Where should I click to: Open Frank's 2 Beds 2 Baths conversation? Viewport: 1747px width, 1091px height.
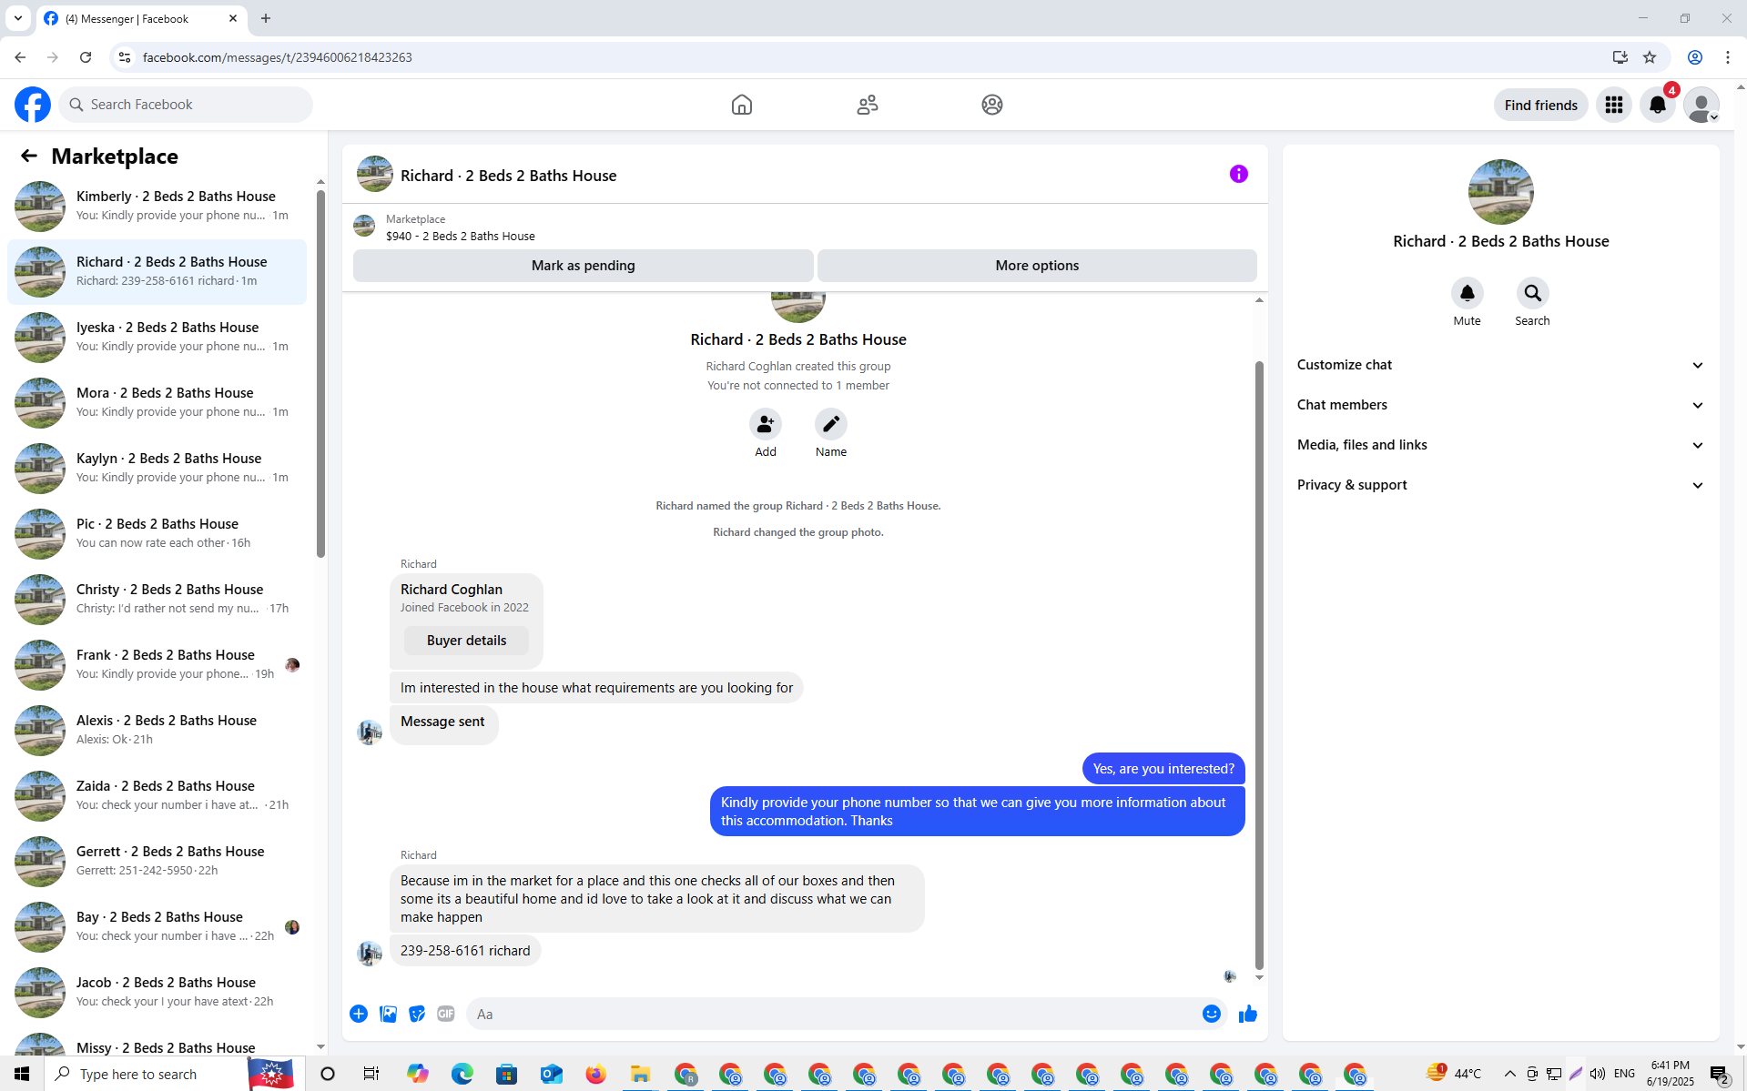pos(157,665)
